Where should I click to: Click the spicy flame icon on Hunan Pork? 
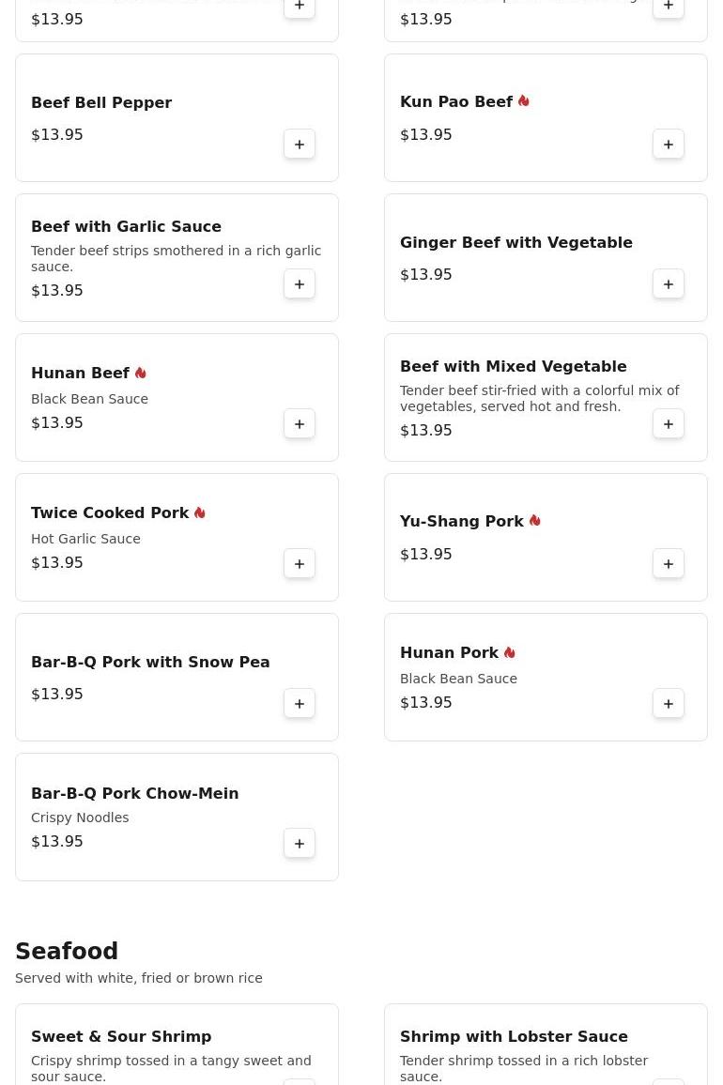click(x=509, y=652)
